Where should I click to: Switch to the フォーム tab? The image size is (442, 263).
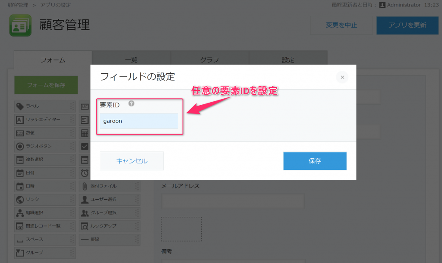(x=53, y=60)
